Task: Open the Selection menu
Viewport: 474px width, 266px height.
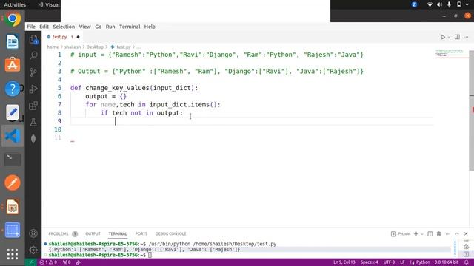Action: pos(64,27)
